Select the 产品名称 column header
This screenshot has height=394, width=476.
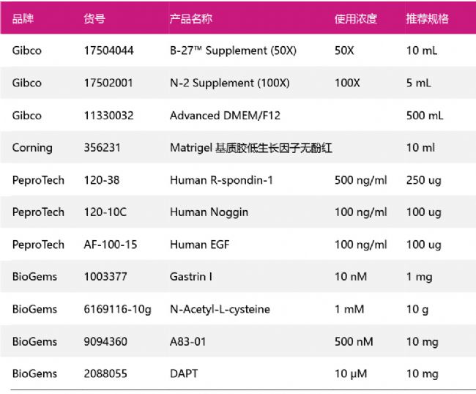point(191,19)
